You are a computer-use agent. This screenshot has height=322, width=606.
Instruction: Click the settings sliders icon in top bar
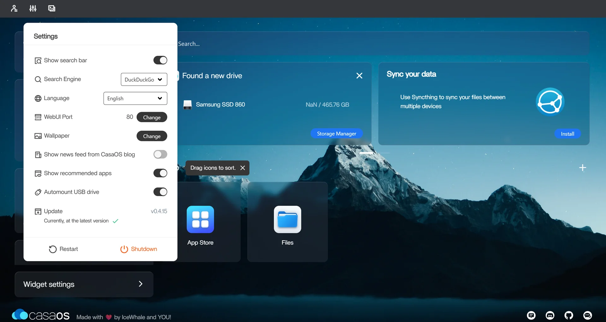33,8
